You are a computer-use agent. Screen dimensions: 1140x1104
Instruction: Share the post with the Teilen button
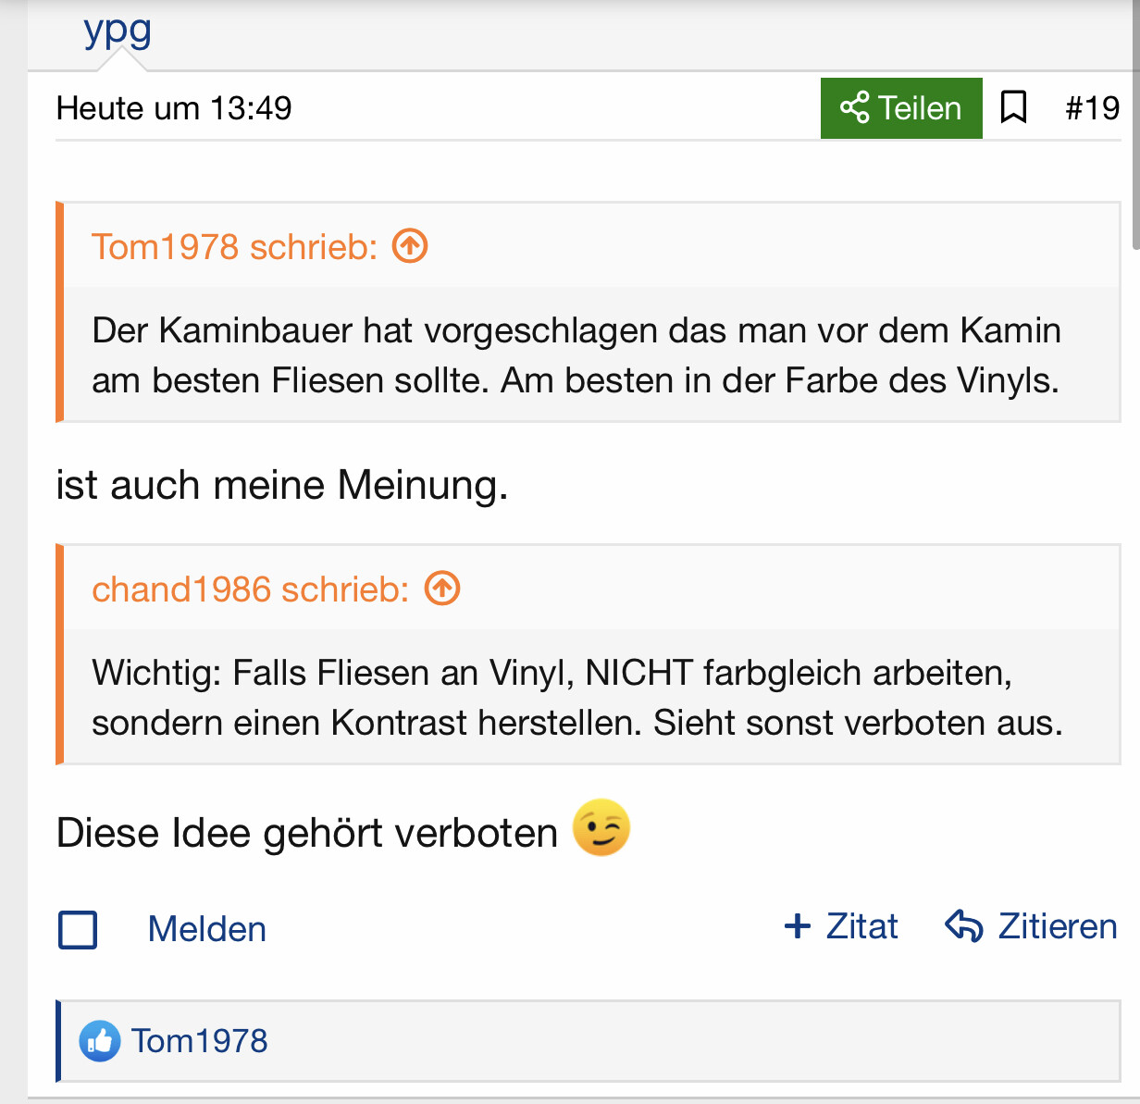pyautogui.click(x=900, y=108)
